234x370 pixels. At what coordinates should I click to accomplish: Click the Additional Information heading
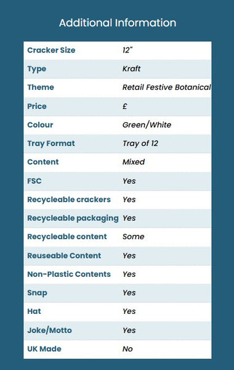(118, 23)
